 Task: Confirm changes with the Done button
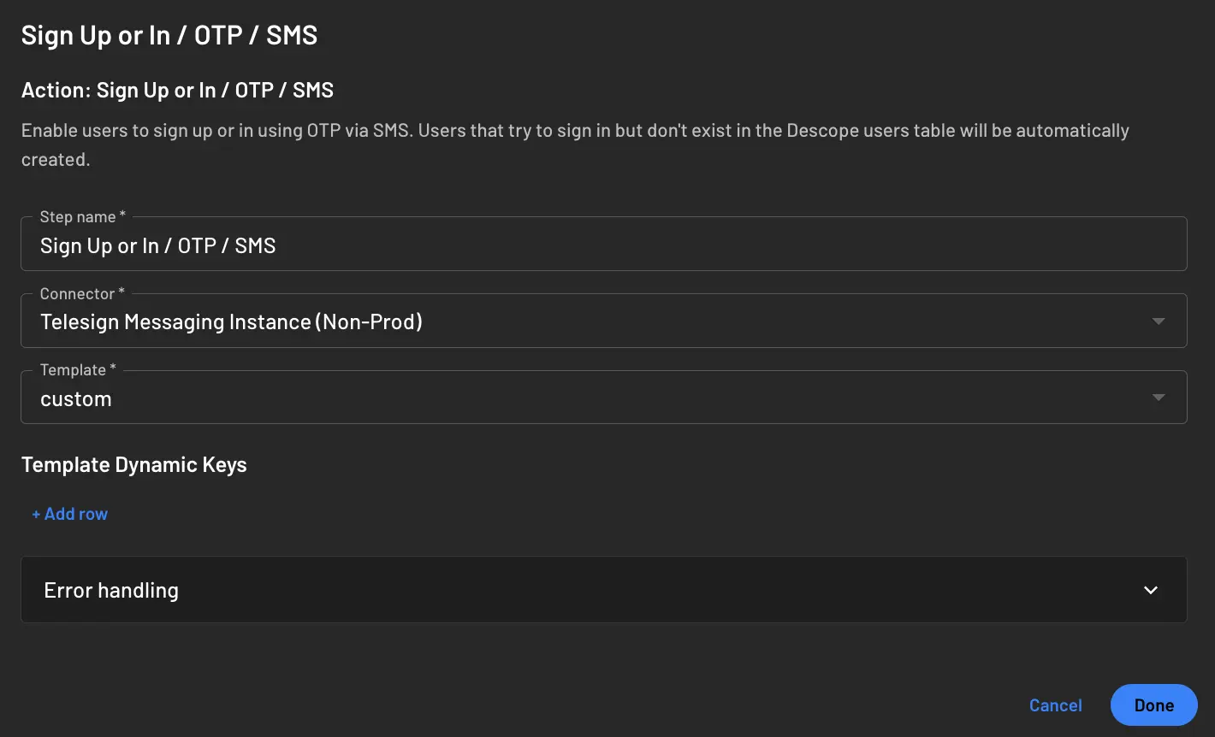tap(1153, 705)
